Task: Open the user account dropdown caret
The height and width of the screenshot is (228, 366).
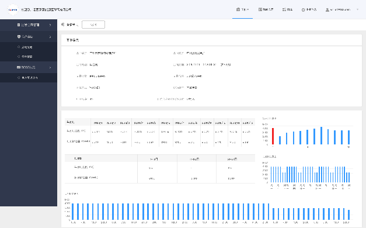Action: click(358, 9)
